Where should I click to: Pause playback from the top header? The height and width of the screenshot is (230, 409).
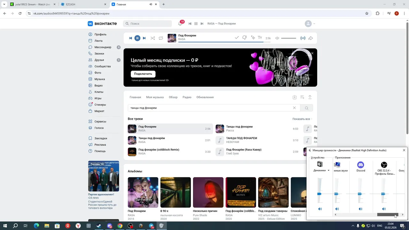click(x=196, y=24)
